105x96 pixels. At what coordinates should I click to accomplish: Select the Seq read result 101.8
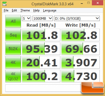point(41,35)
